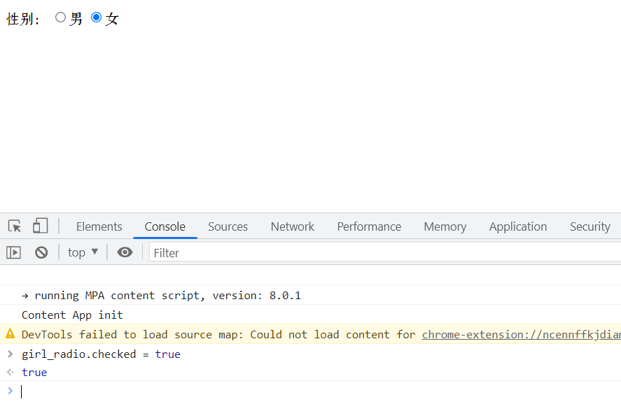Open the Sources tab
The width and height of the screenshot is (621, 411).
coord(228,226)
